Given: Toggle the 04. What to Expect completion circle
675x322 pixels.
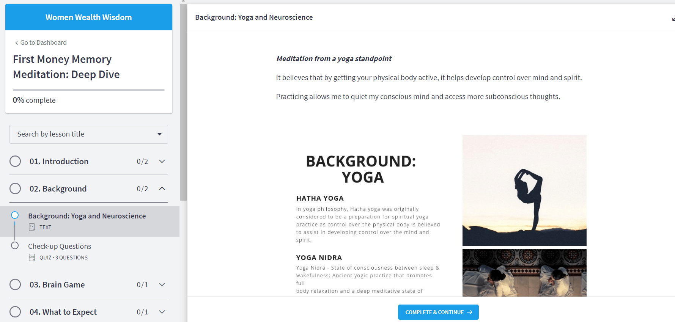Looking at the screenshot, I should tap(15, 312).
